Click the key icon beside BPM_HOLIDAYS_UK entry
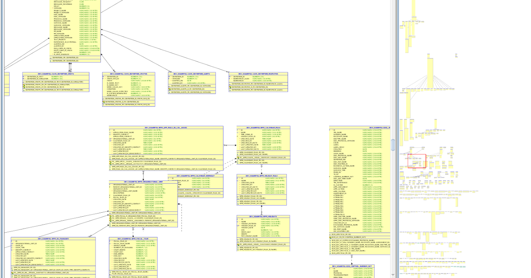 [238, 241]
